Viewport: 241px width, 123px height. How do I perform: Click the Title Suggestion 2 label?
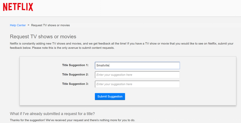pos(75,74)
